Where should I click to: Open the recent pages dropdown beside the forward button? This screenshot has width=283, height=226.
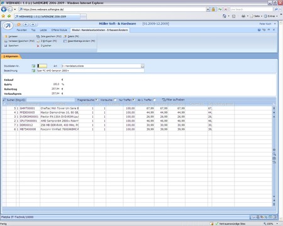pos(14,9)
